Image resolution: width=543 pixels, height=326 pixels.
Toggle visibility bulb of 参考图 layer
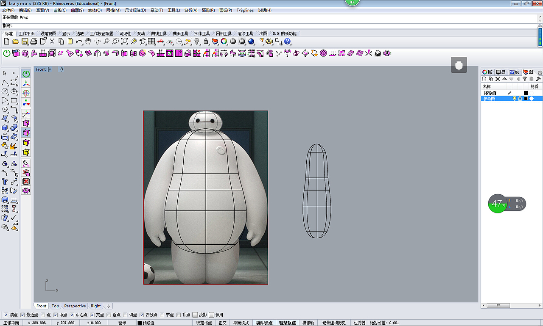click(515, 99)
